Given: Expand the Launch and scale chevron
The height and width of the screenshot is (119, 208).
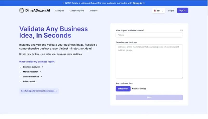Looking at the screenshot, I should (x=41, y=77).
